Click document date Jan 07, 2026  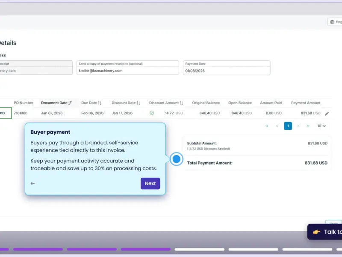click(52, 113)
